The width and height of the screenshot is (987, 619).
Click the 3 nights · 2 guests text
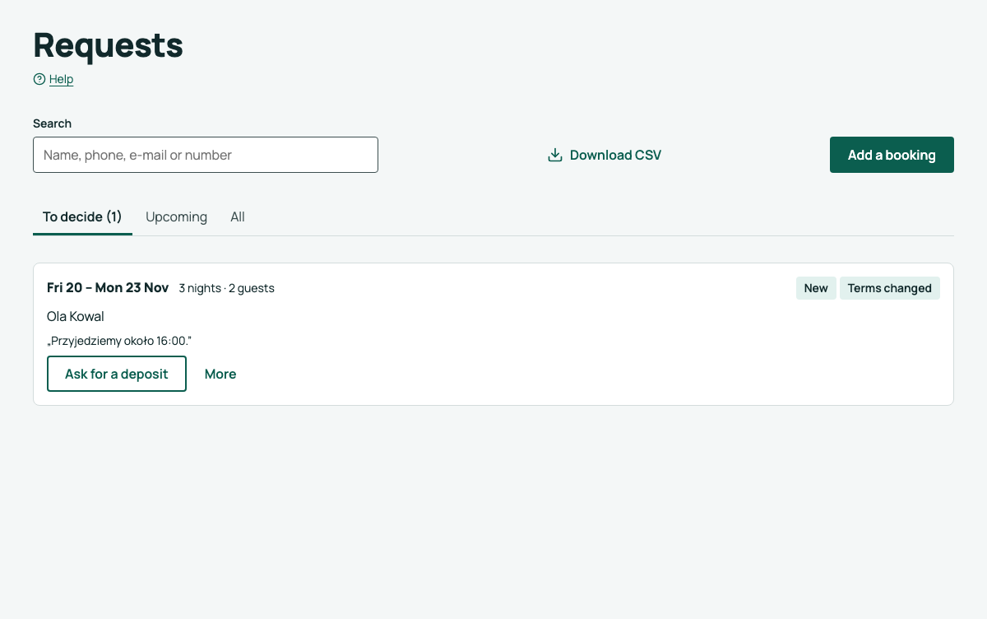click(x=226, y=288)
